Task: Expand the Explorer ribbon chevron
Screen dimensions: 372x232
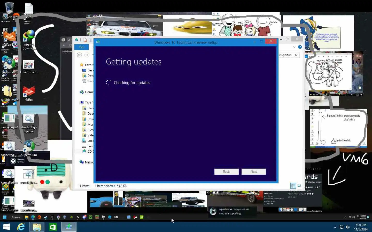Action: point(294,47)
